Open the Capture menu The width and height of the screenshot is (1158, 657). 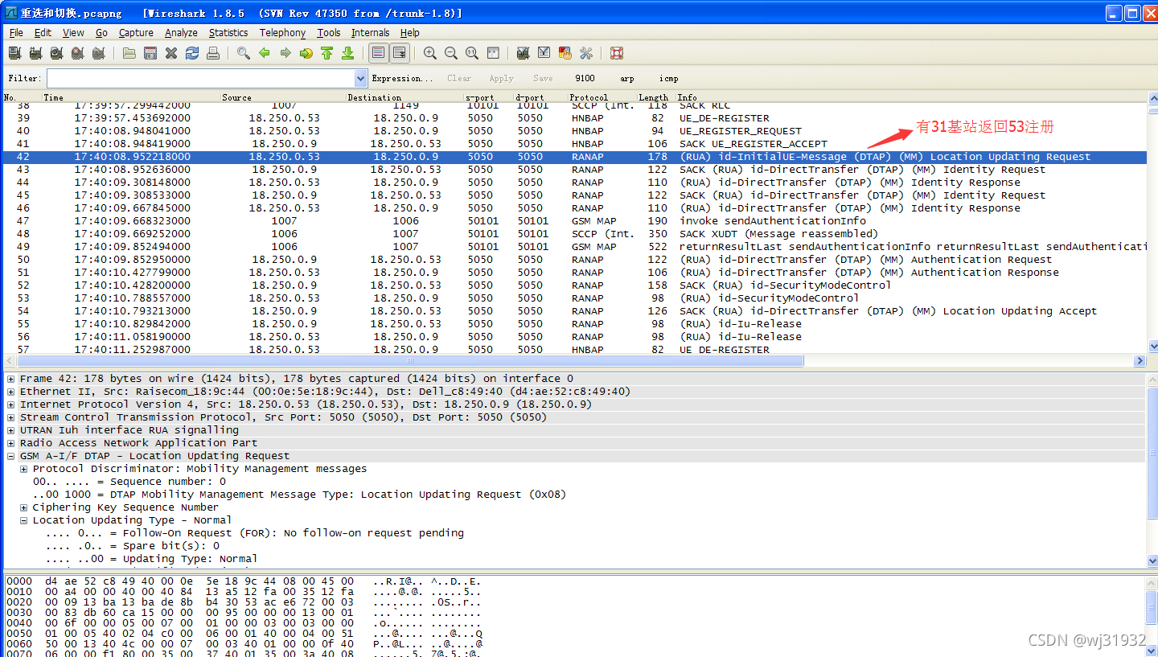[x=136, y=33]
